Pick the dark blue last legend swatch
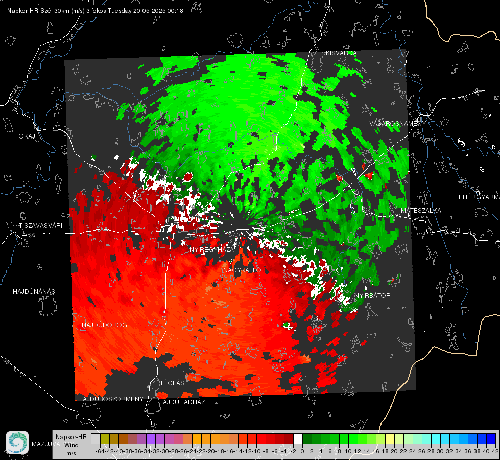Screen dimensions: 500x460 tap(491, 439)
